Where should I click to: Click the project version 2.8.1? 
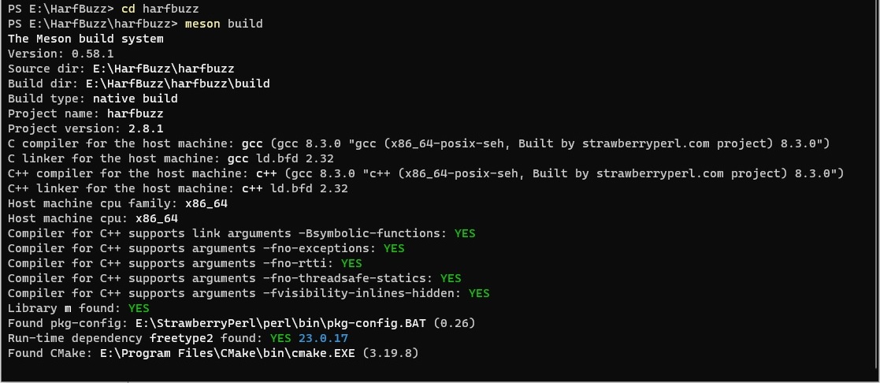point(146,128)
